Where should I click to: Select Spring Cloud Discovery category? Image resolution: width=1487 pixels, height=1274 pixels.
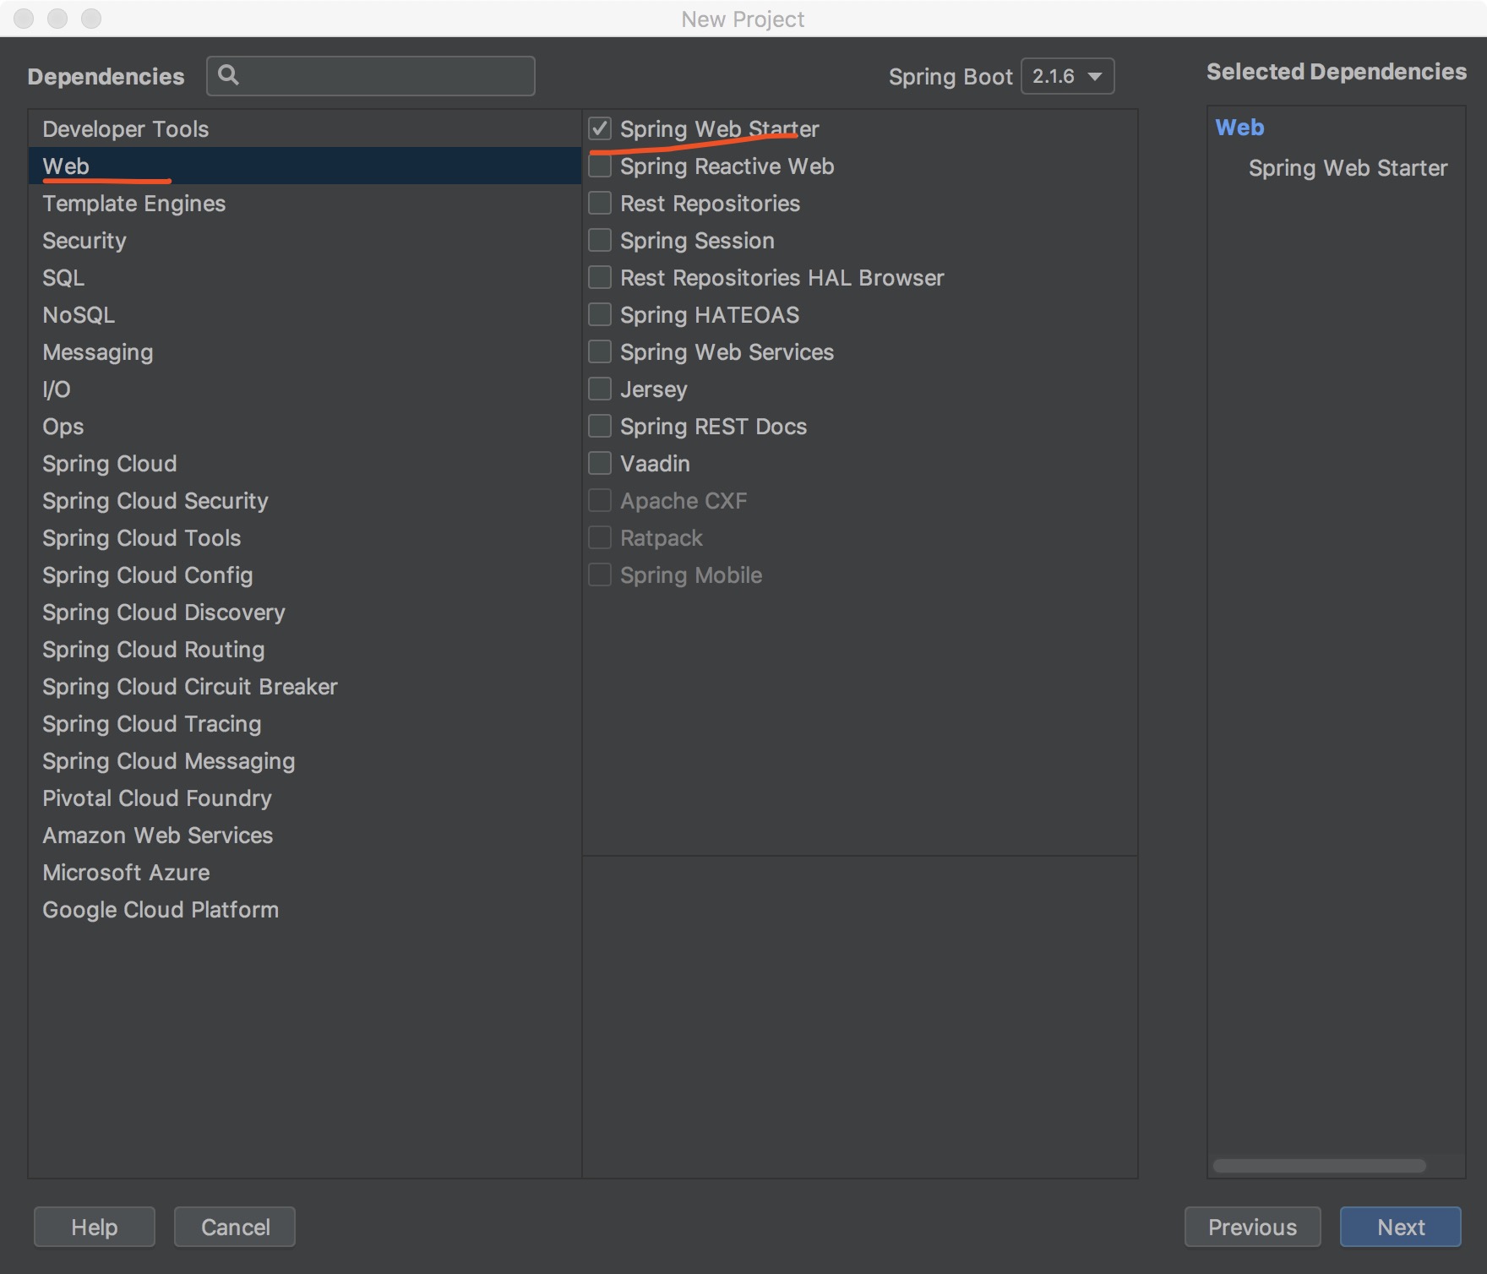[x=164, y=612]
